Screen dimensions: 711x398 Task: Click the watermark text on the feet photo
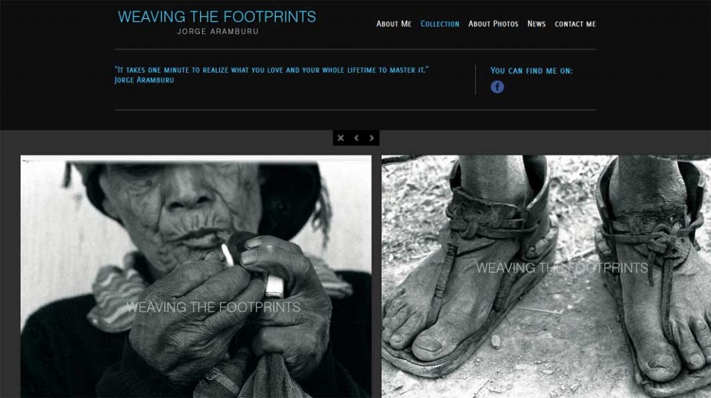562,268
